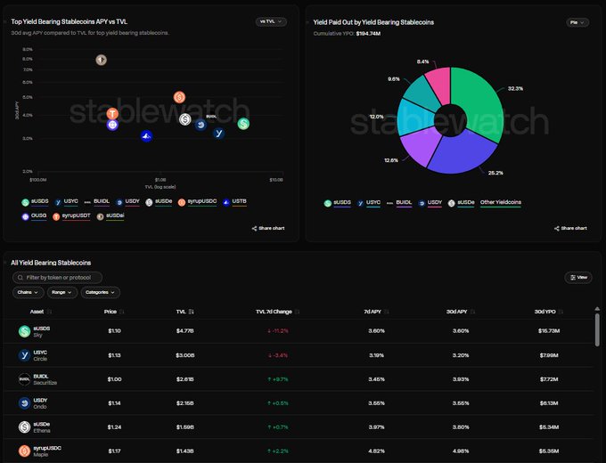Sort table by 30d YPO sort icon
Viewport: 606px width, 463px height.
561,312
